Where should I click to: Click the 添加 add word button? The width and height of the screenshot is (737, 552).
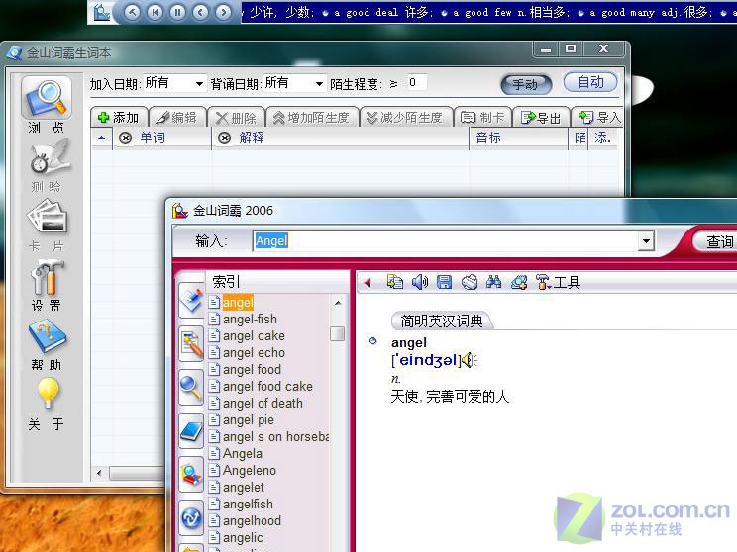click(119, 118)
